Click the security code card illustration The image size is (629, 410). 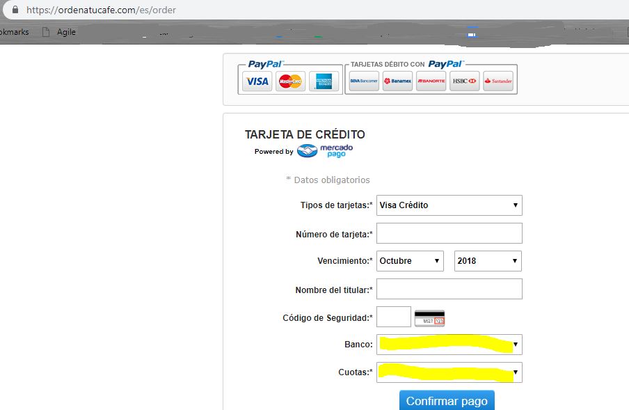tap(429, 318)
